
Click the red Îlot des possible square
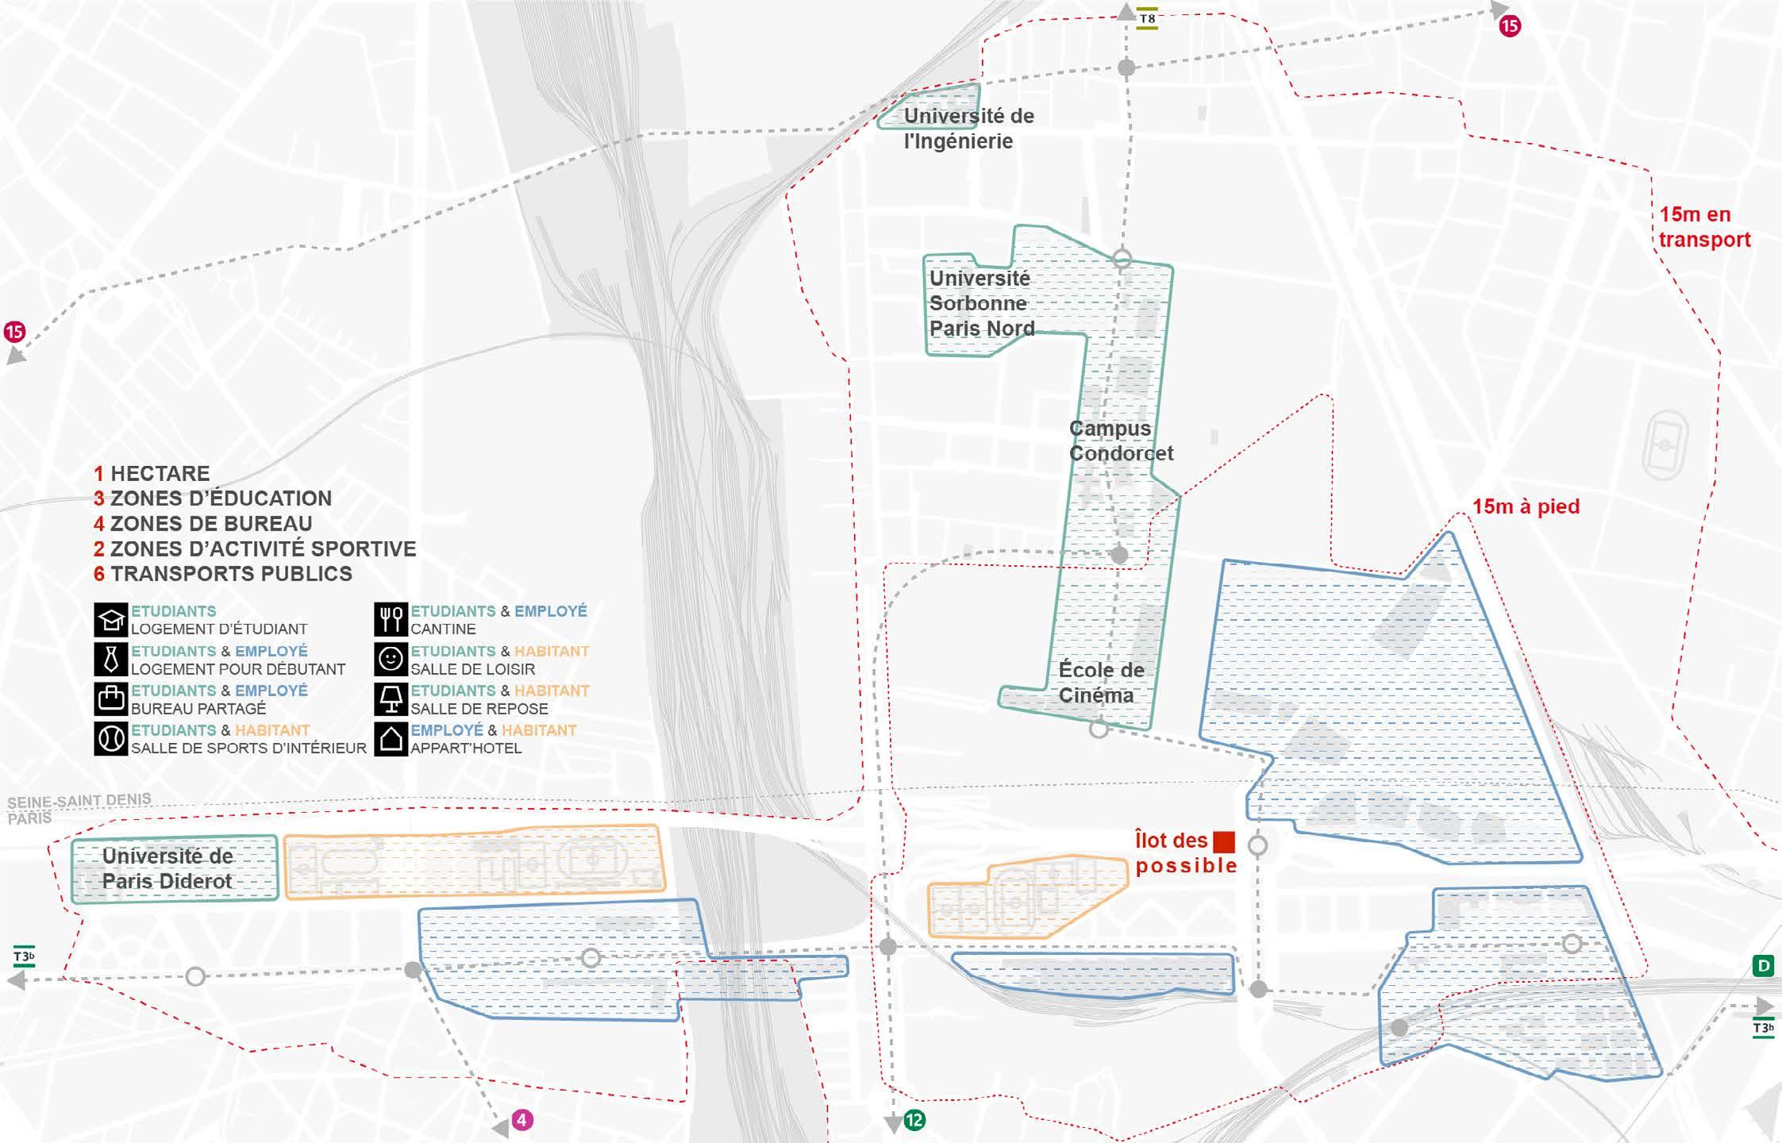pos(1224,841)
